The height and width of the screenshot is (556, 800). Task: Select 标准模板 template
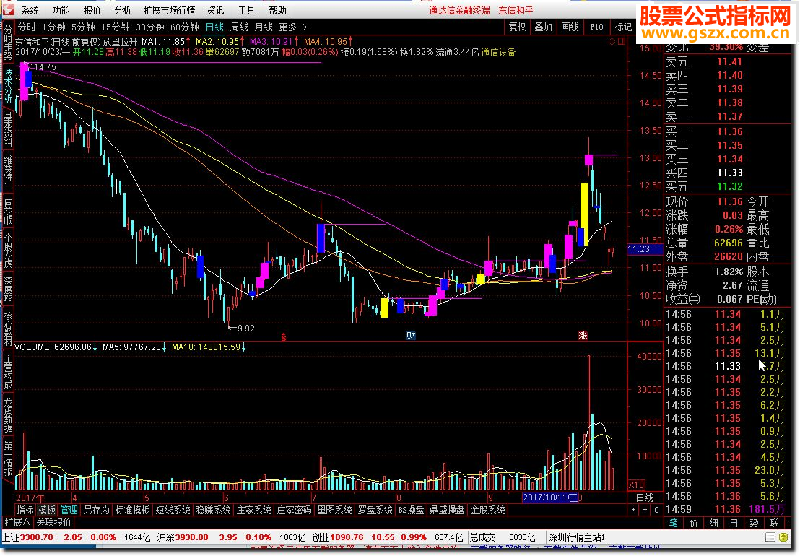(x=132, y=510)
